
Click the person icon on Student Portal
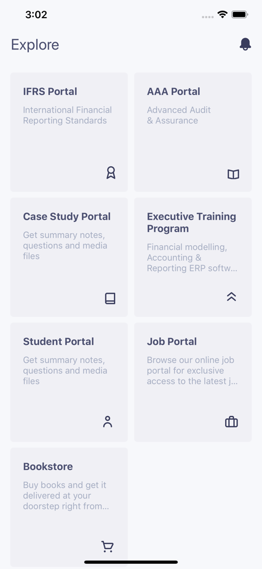coord(108,422)
